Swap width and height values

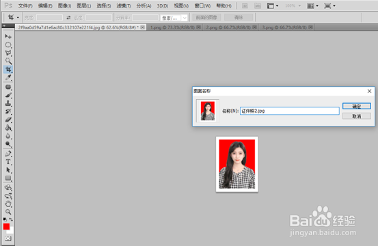click(68, 17)
